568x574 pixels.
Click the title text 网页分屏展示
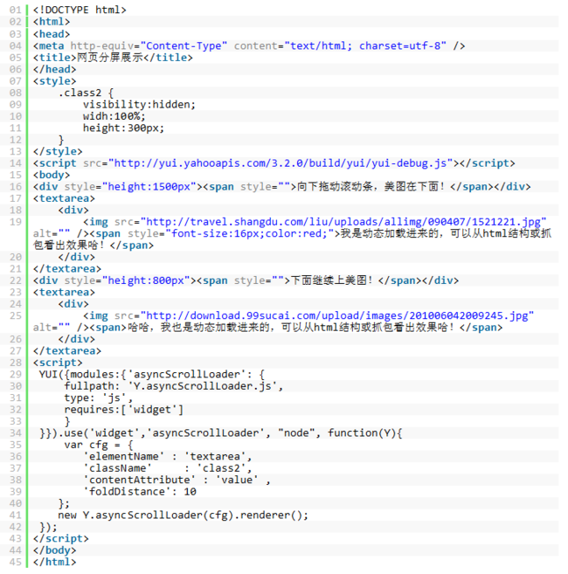(x=110, y=58)
